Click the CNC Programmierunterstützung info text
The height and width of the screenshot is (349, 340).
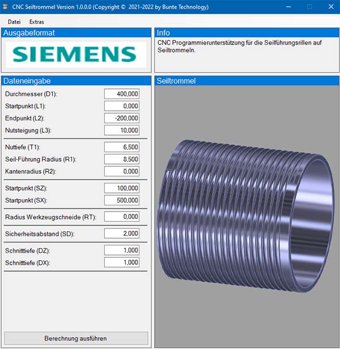[x=240, y=46]
